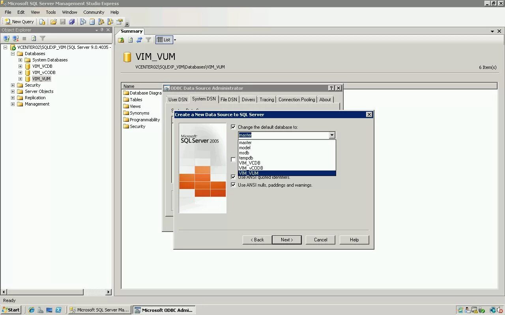Click the default database text field showing master

coord(283,135)
